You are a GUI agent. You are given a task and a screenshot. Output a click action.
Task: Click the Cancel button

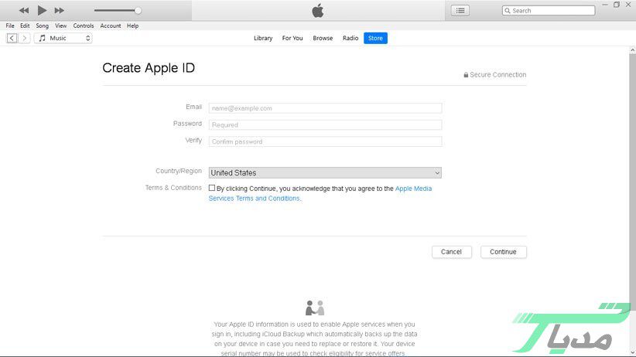[451, 252]
